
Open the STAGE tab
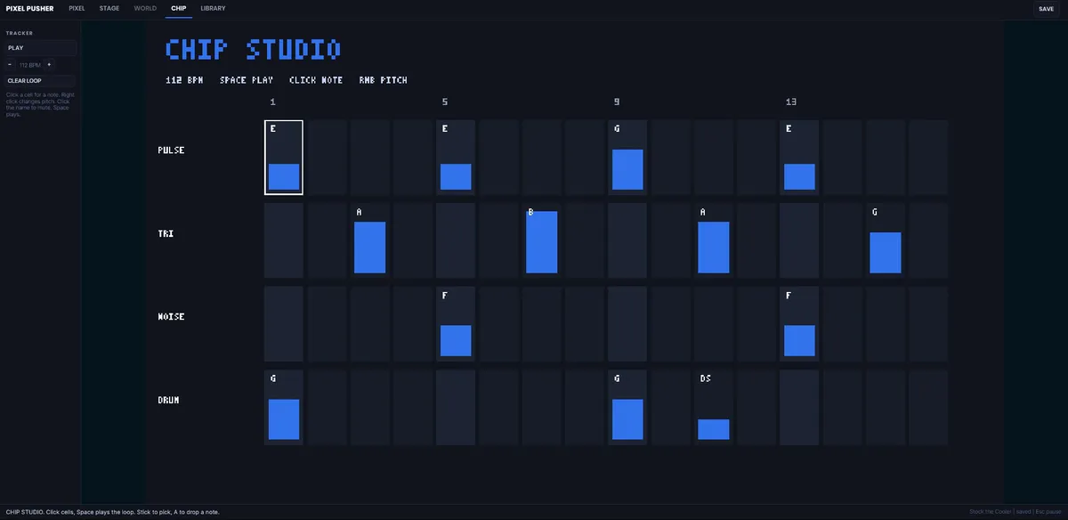point(109,9)
